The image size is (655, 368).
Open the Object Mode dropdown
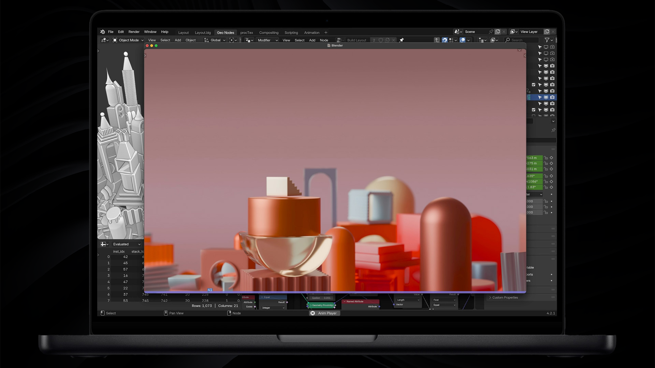[x=128, y=40]
